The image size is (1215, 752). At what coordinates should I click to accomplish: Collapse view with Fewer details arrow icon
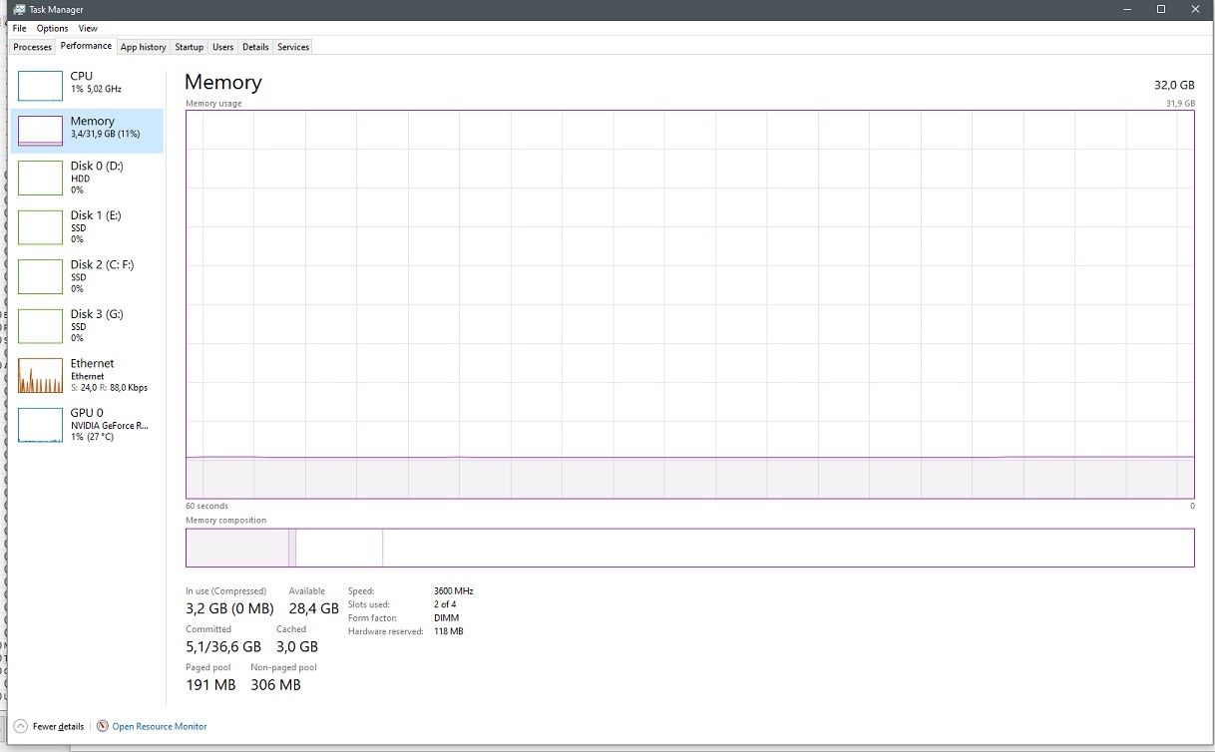click(20, 726)
